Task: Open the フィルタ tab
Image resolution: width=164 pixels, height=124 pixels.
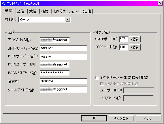Action: coord(74,11)
